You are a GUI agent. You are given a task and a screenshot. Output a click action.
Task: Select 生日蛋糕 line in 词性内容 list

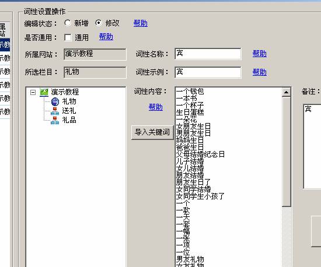point(190,113)
